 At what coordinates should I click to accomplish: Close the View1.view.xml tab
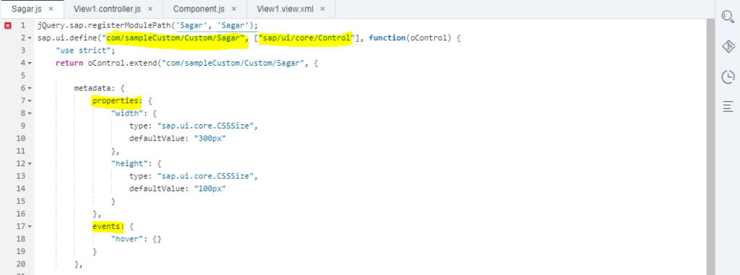pyautogui.click(x=322, y=9)
